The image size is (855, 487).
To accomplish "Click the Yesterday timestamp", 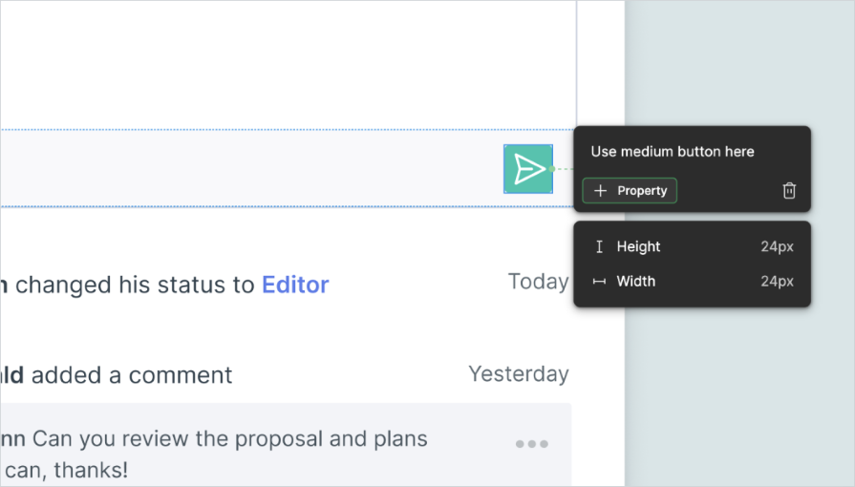I will click(518, 374).
